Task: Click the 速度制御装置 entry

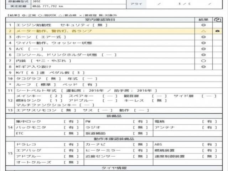Action: [x=188, y=156]
